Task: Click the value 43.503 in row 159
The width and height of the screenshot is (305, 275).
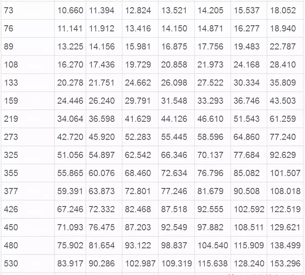Action: pyautogui.click(x=285, y=101)
